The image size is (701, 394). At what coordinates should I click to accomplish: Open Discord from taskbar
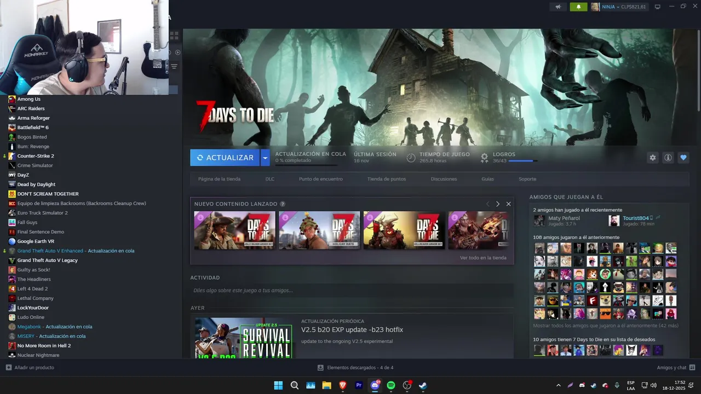[375, 385]
